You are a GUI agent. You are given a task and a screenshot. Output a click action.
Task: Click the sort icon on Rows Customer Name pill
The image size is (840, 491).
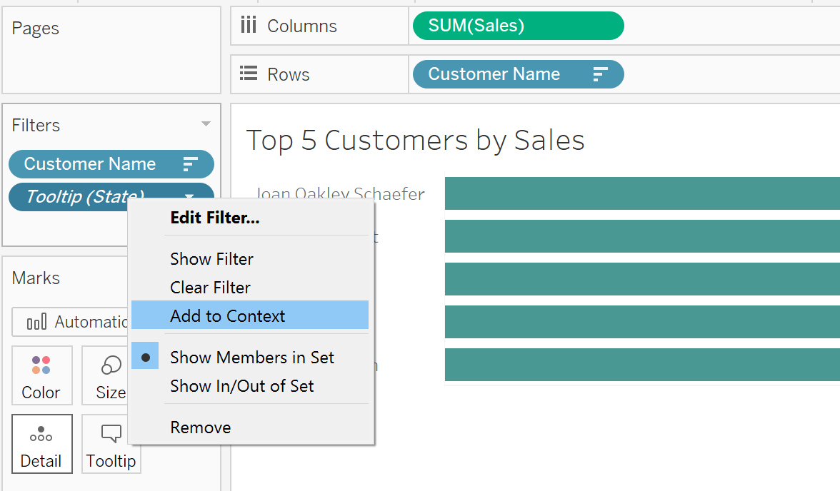click(600, 74)
